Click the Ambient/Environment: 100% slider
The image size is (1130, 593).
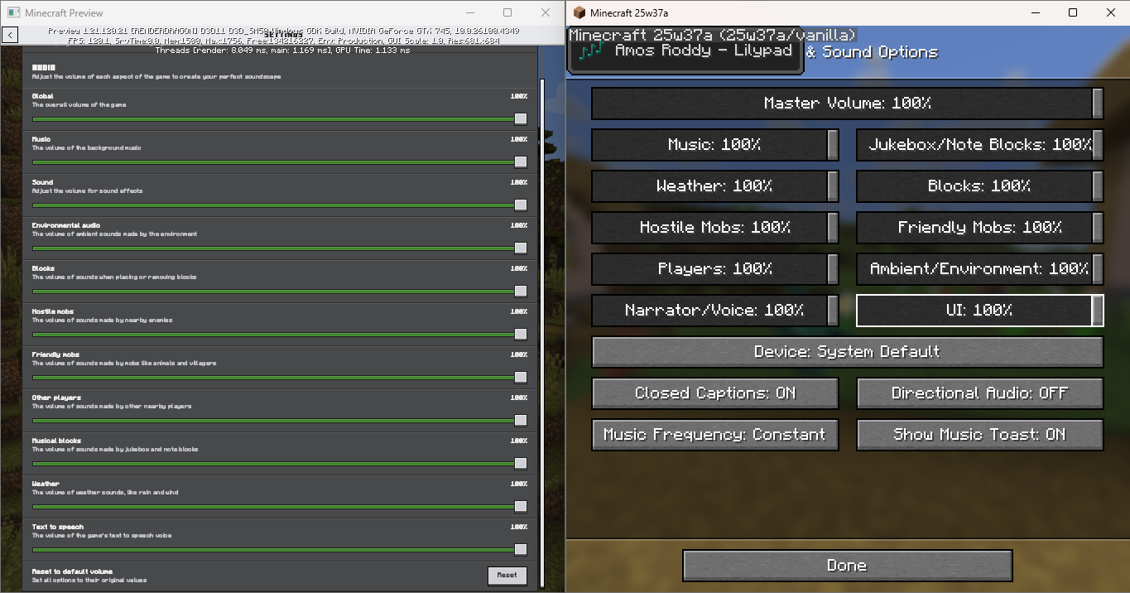[979, 269]
